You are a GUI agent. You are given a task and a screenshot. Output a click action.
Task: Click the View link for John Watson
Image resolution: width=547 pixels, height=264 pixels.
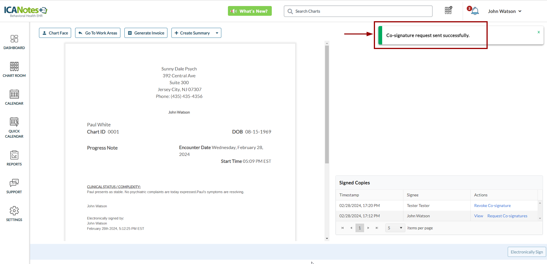tap(478, 216)
